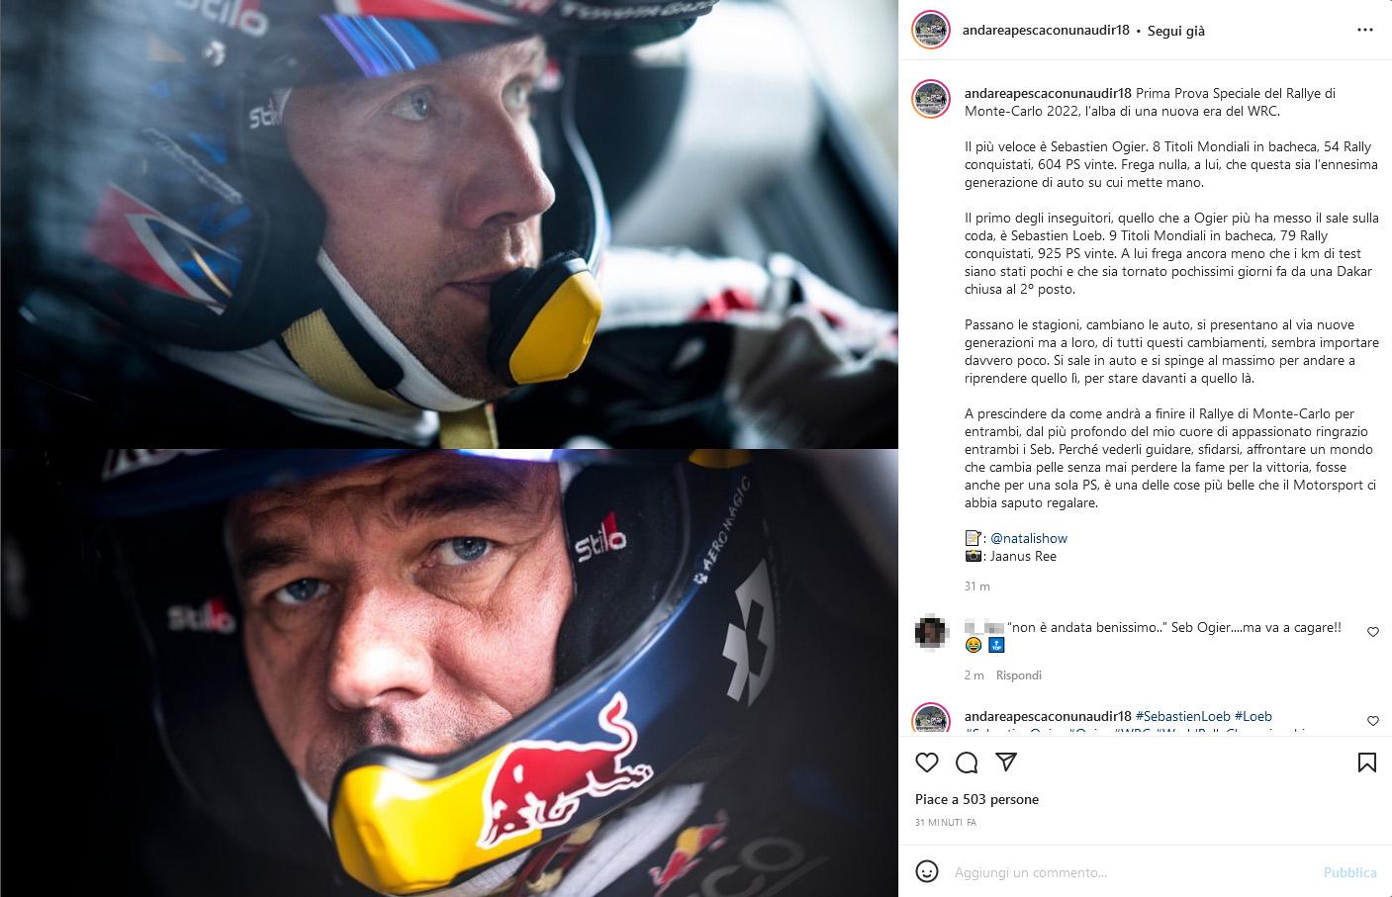Like the post with the heart icon
1392x897 pixels.
[927, 762]
